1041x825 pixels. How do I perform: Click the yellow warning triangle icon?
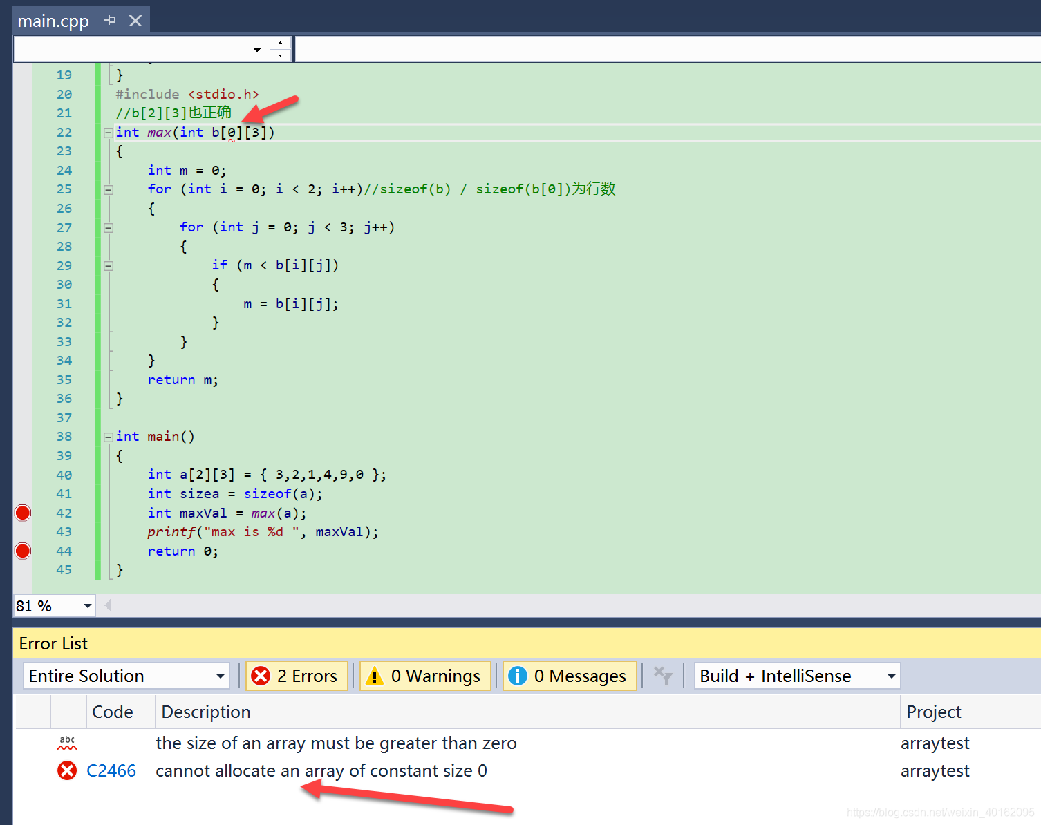tap(374, 676)
